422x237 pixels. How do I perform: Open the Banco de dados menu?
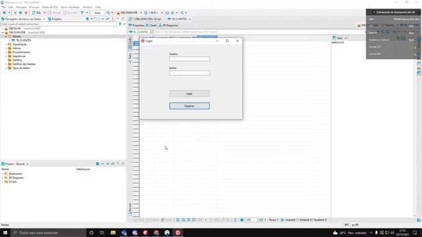(x=71, y=7)
